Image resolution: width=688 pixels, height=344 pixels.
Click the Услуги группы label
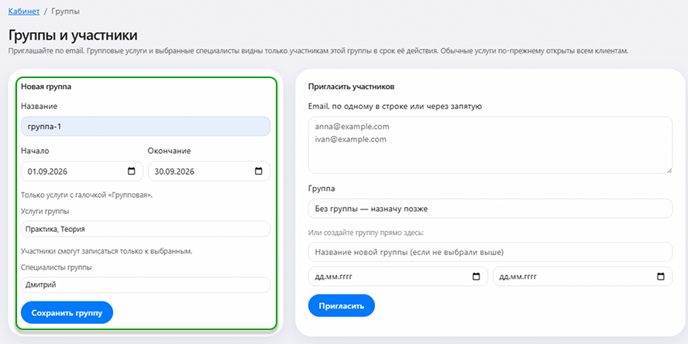click(45, 211)
